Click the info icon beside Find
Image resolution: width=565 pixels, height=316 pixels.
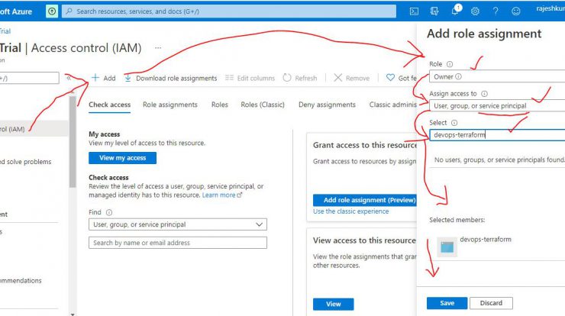click(109, 212)
